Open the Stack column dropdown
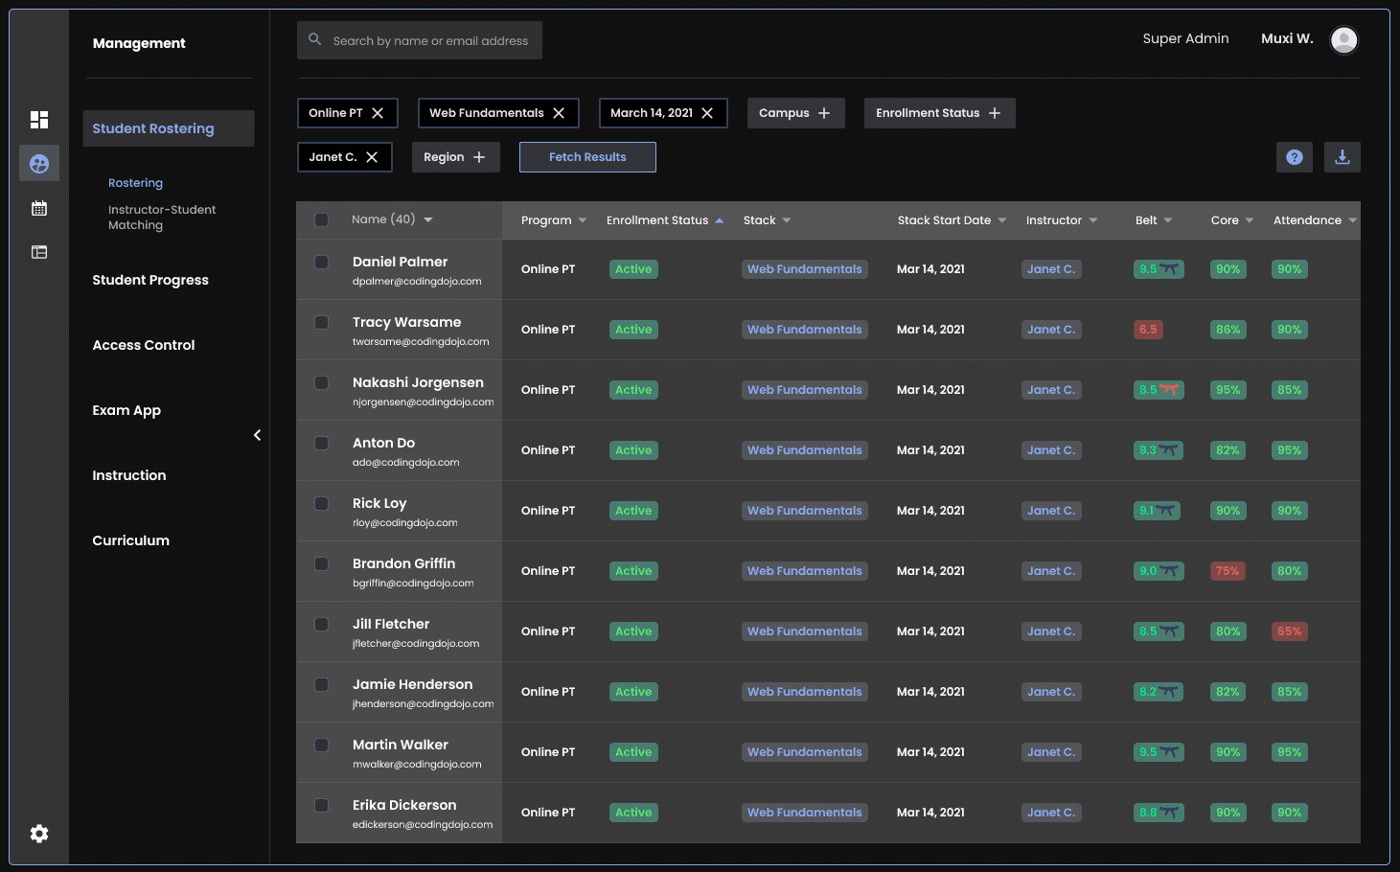This screenshot has height=872, width=1400. click(787, 220)
